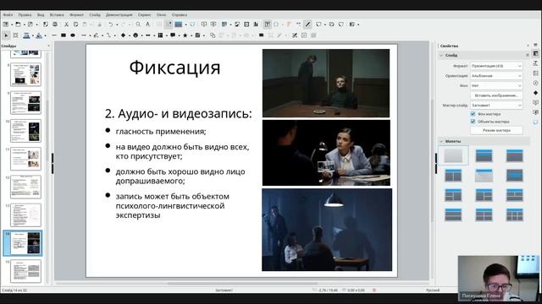This screenshot has width=542, height=304.
Task: Open the Мастер-слайд dropdown
Action: 496,105
